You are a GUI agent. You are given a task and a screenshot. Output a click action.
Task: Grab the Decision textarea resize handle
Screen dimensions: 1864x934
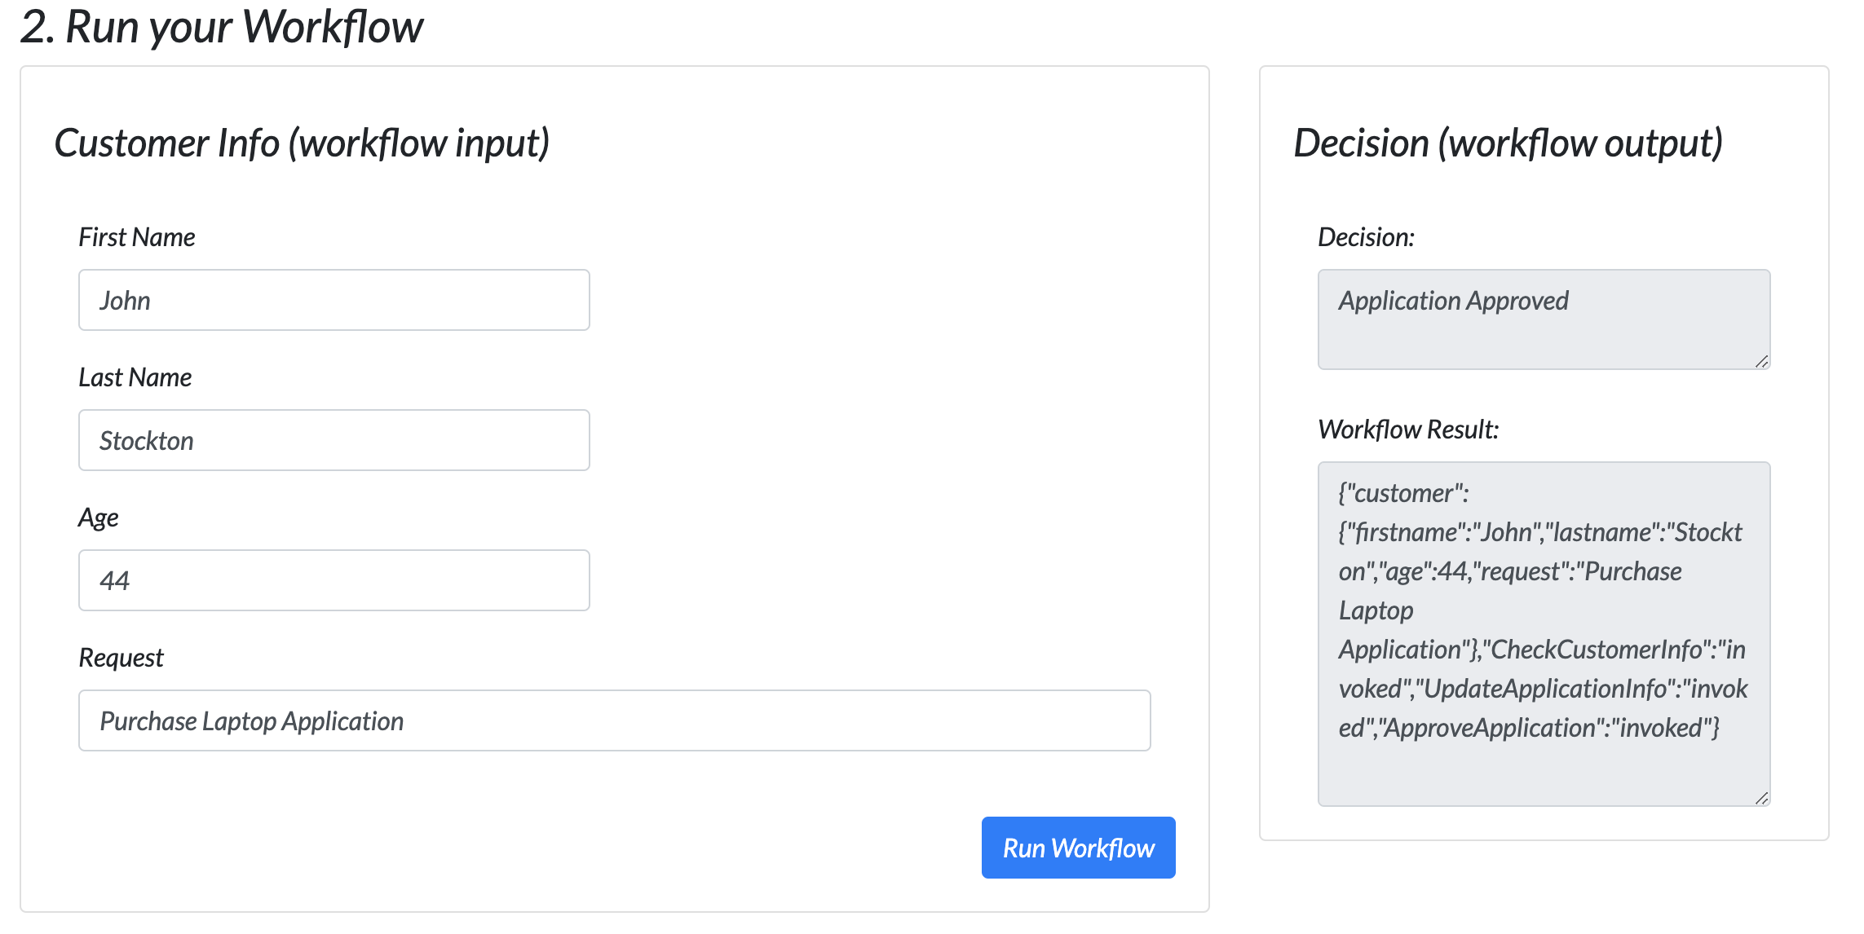[x=1761, y=361]
